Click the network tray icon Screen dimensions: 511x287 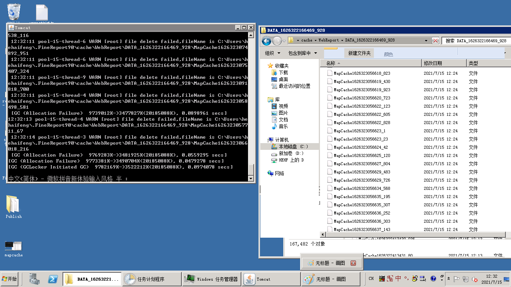[x=466, y=279]
